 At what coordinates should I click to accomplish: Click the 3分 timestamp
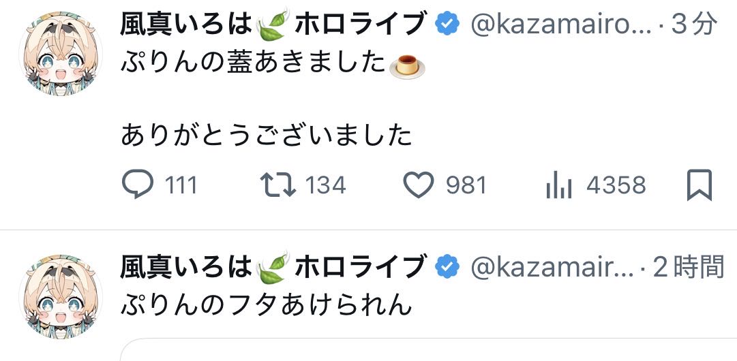694,26
